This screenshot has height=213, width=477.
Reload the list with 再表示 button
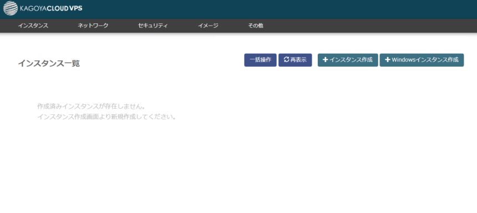(x=295, y=60)
